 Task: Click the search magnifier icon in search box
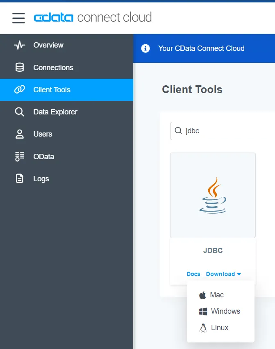[178, 130]
